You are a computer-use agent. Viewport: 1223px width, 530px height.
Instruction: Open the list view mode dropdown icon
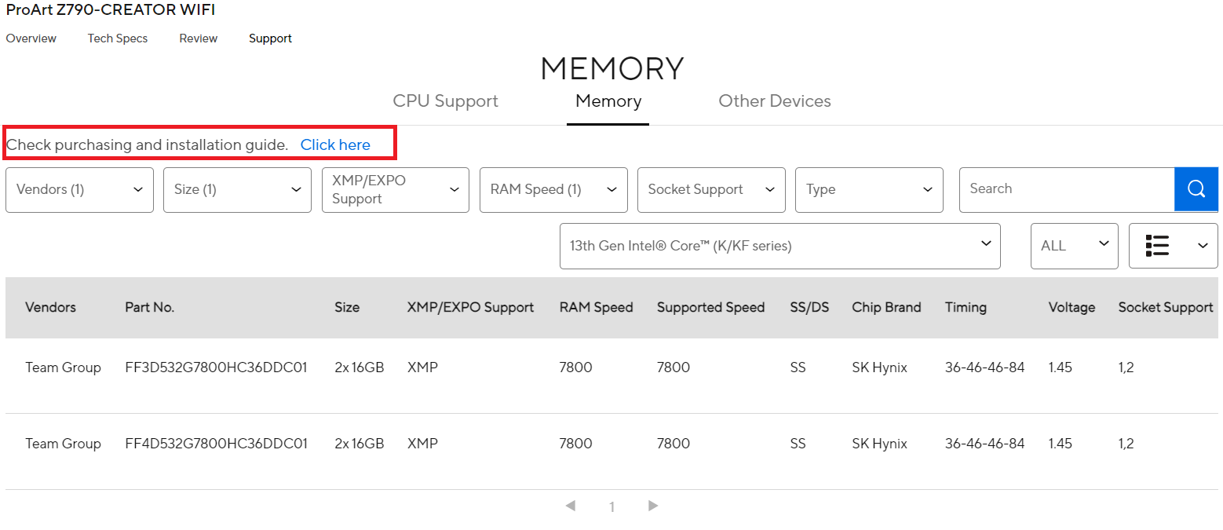coord(1173,246)
